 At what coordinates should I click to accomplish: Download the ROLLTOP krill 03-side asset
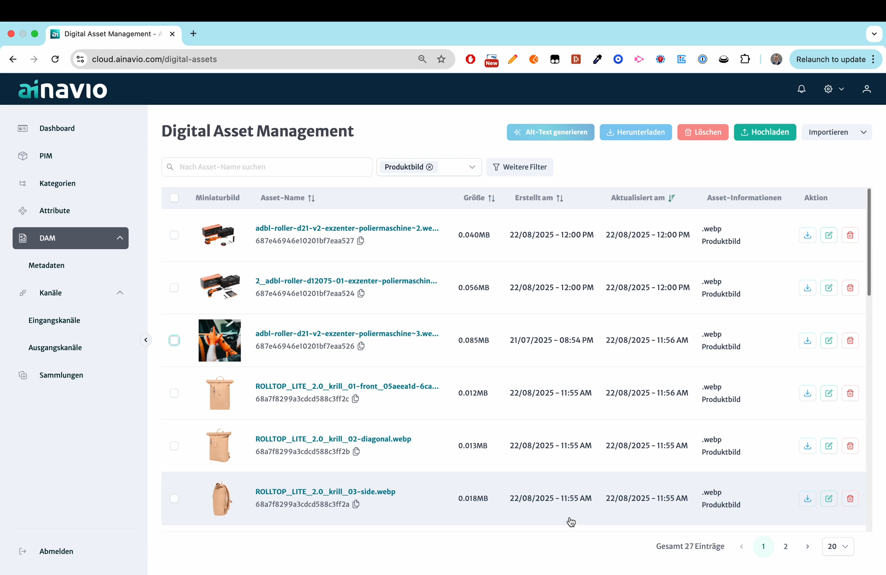coord(807,498)
